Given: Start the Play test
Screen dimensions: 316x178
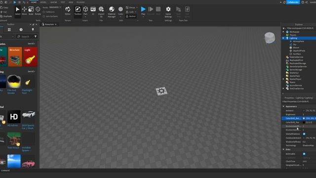Looking at the screenshot, I should click(x=143, y=10).
